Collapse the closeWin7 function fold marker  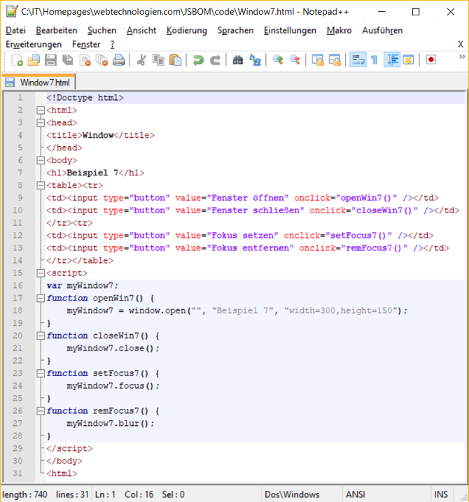click(41, 336)
